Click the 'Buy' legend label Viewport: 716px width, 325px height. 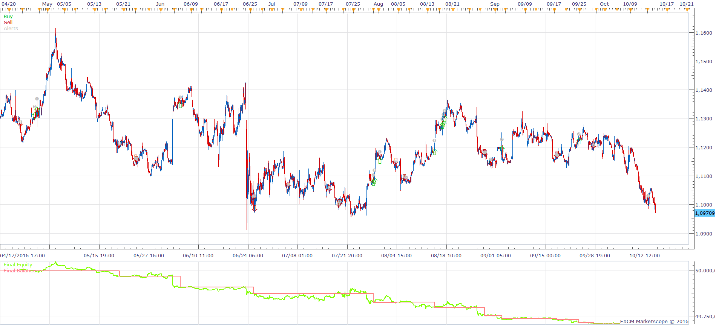[x=8, y=17]
